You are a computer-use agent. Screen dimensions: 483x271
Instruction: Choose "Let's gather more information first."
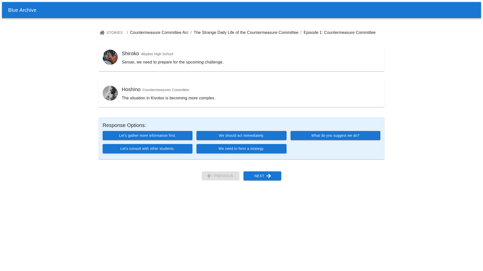tap(147, 135)
